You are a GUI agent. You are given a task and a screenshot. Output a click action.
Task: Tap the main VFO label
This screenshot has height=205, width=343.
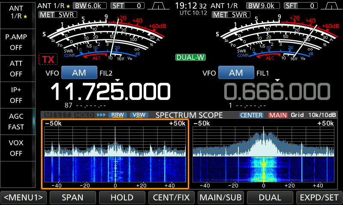click(52, 73)
